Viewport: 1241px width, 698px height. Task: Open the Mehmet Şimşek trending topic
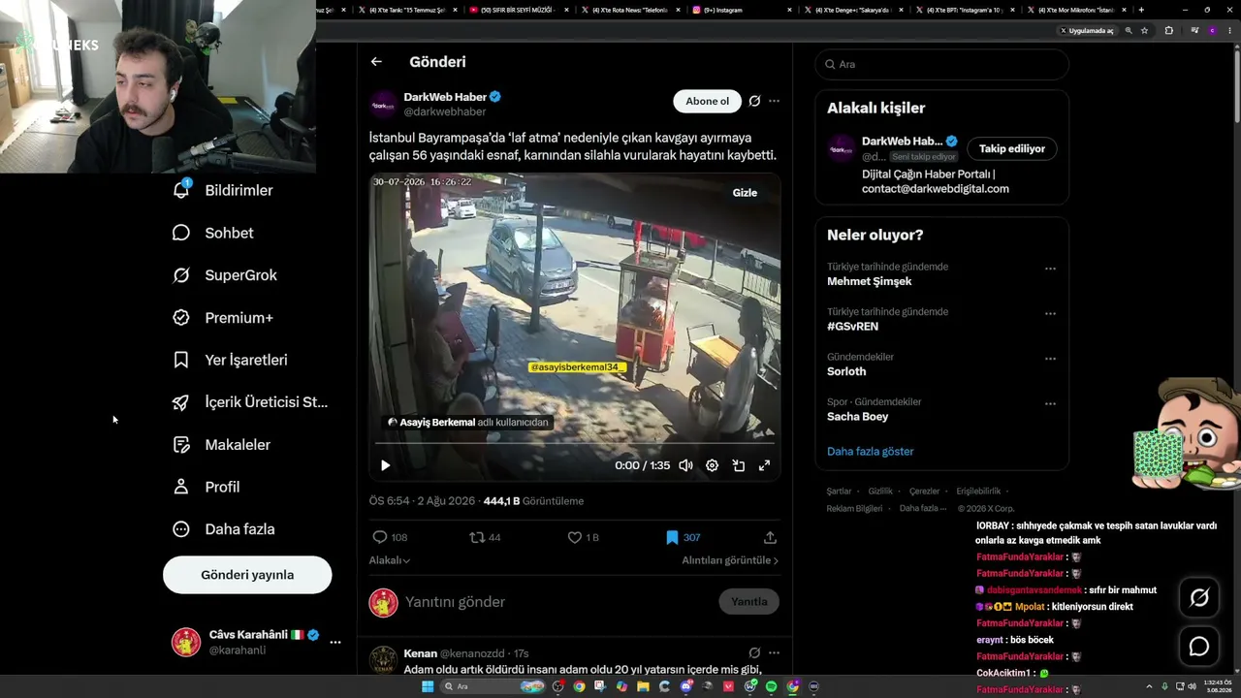click(x=870, y=281)
